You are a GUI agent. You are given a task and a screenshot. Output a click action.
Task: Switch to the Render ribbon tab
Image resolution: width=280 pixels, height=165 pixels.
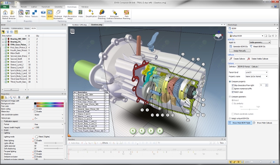tap(24, 7)
